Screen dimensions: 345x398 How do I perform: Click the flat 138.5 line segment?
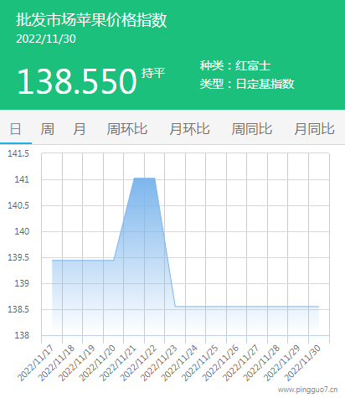click(247, 307)
